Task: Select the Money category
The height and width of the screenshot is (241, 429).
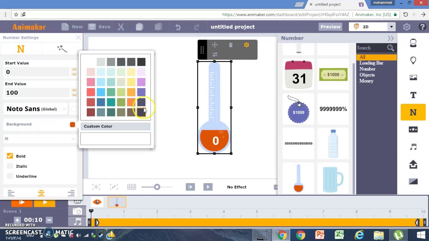Action: click(366, 81)
